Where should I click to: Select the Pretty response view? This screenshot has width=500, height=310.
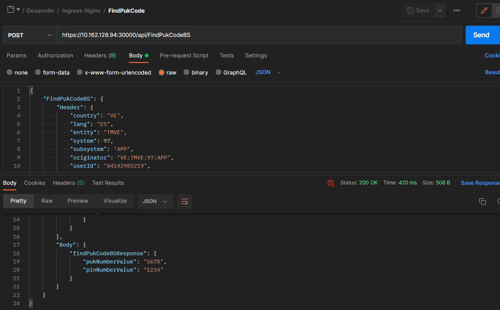(18, 201)
